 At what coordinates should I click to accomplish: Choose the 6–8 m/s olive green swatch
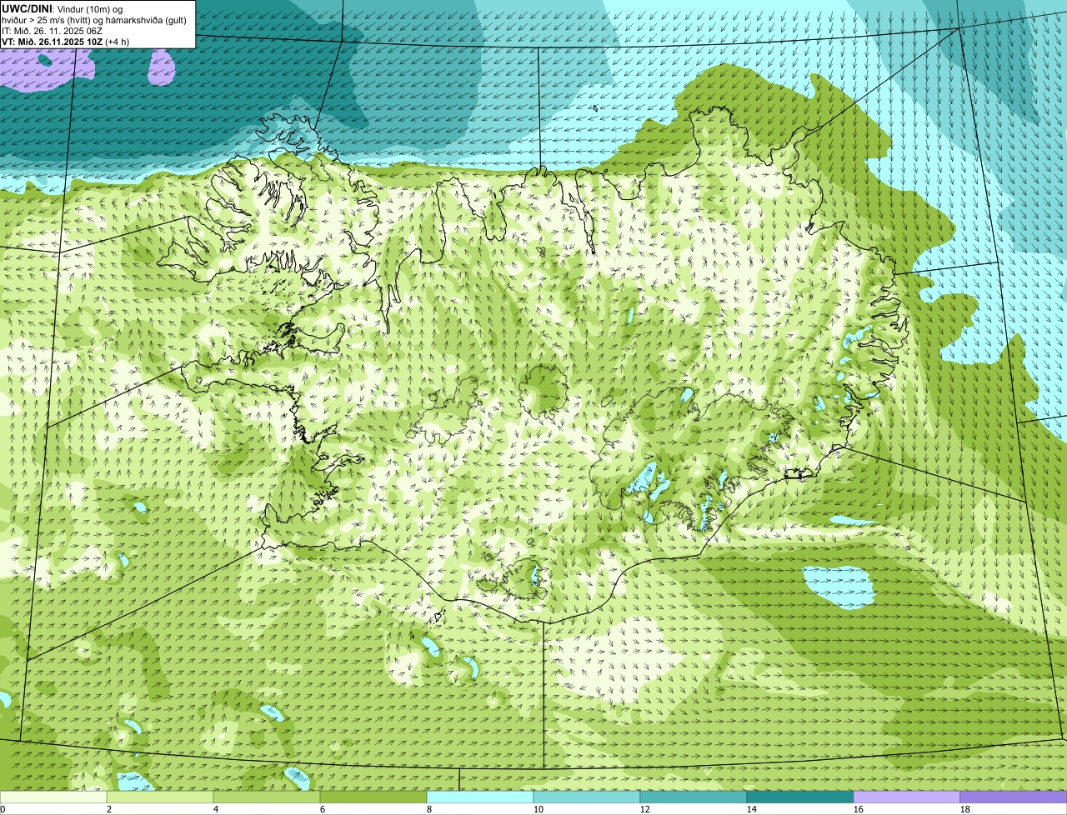tap(373, 797)
